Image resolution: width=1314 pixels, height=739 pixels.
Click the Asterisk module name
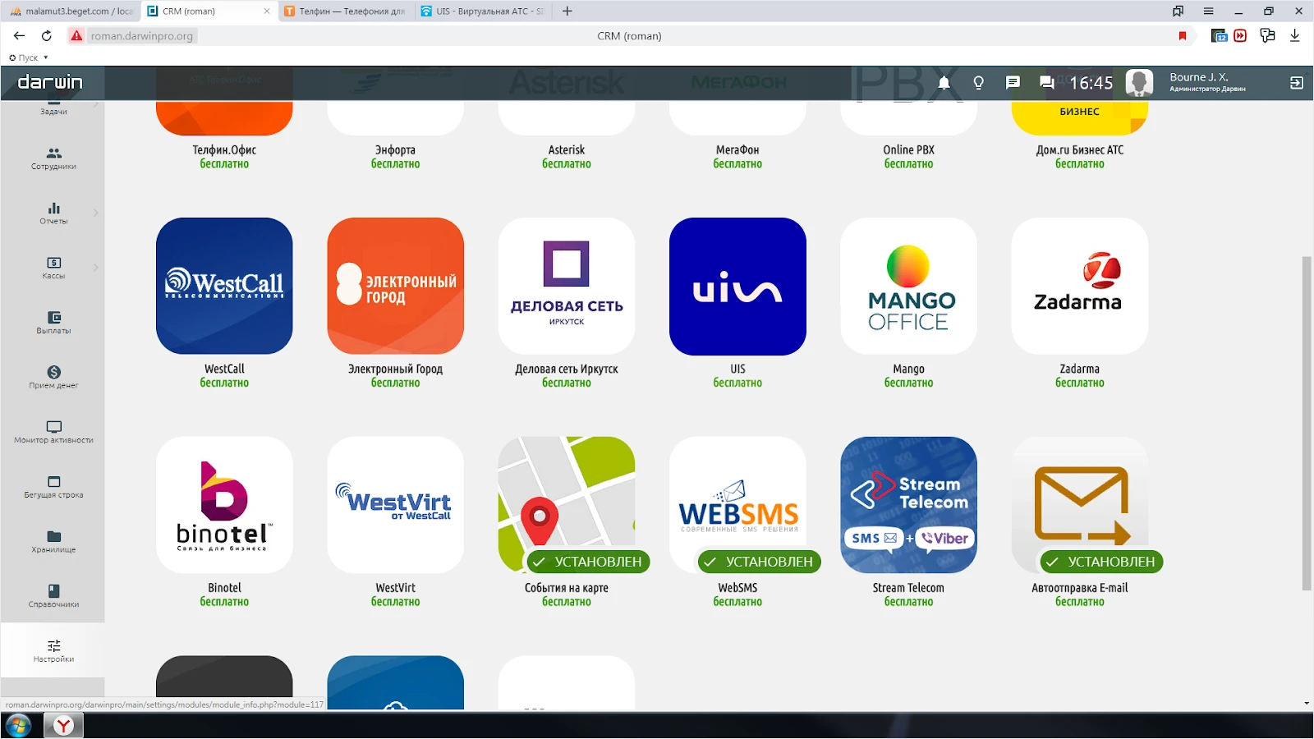coord(567,149)
